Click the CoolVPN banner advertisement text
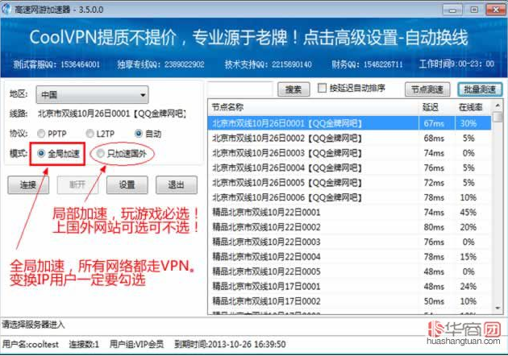 click(248, 37)
